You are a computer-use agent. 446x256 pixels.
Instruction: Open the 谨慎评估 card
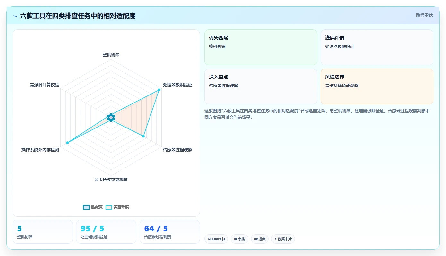point(377,47)
